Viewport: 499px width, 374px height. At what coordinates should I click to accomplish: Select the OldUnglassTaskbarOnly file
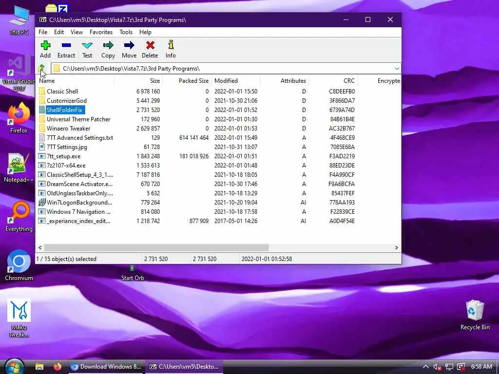point(79,193)
